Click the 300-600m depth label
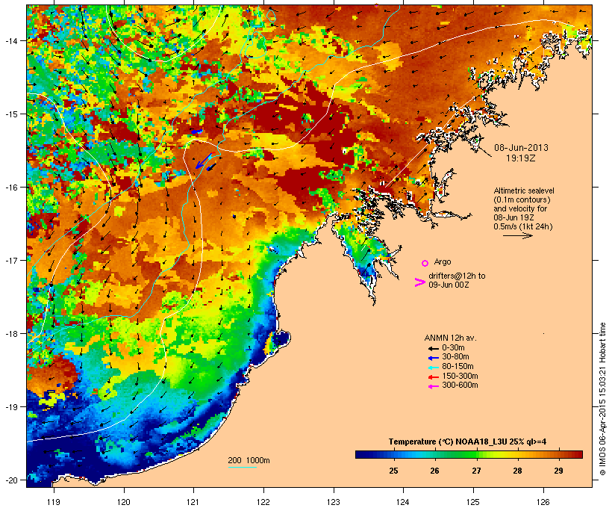The height and width of the screenshot is (508, 612). coord(460,385)
